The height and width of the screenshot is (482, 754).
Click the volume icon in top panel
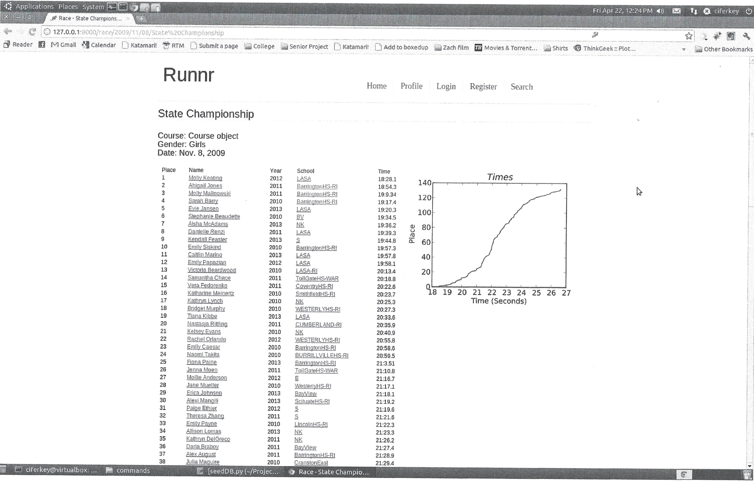(x=660, y=11)
